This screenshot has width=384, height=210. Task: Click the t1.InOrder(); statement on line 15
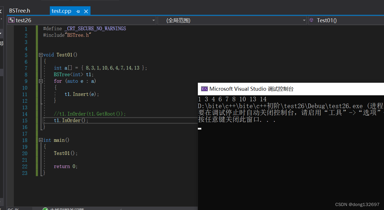pos(71,120)
